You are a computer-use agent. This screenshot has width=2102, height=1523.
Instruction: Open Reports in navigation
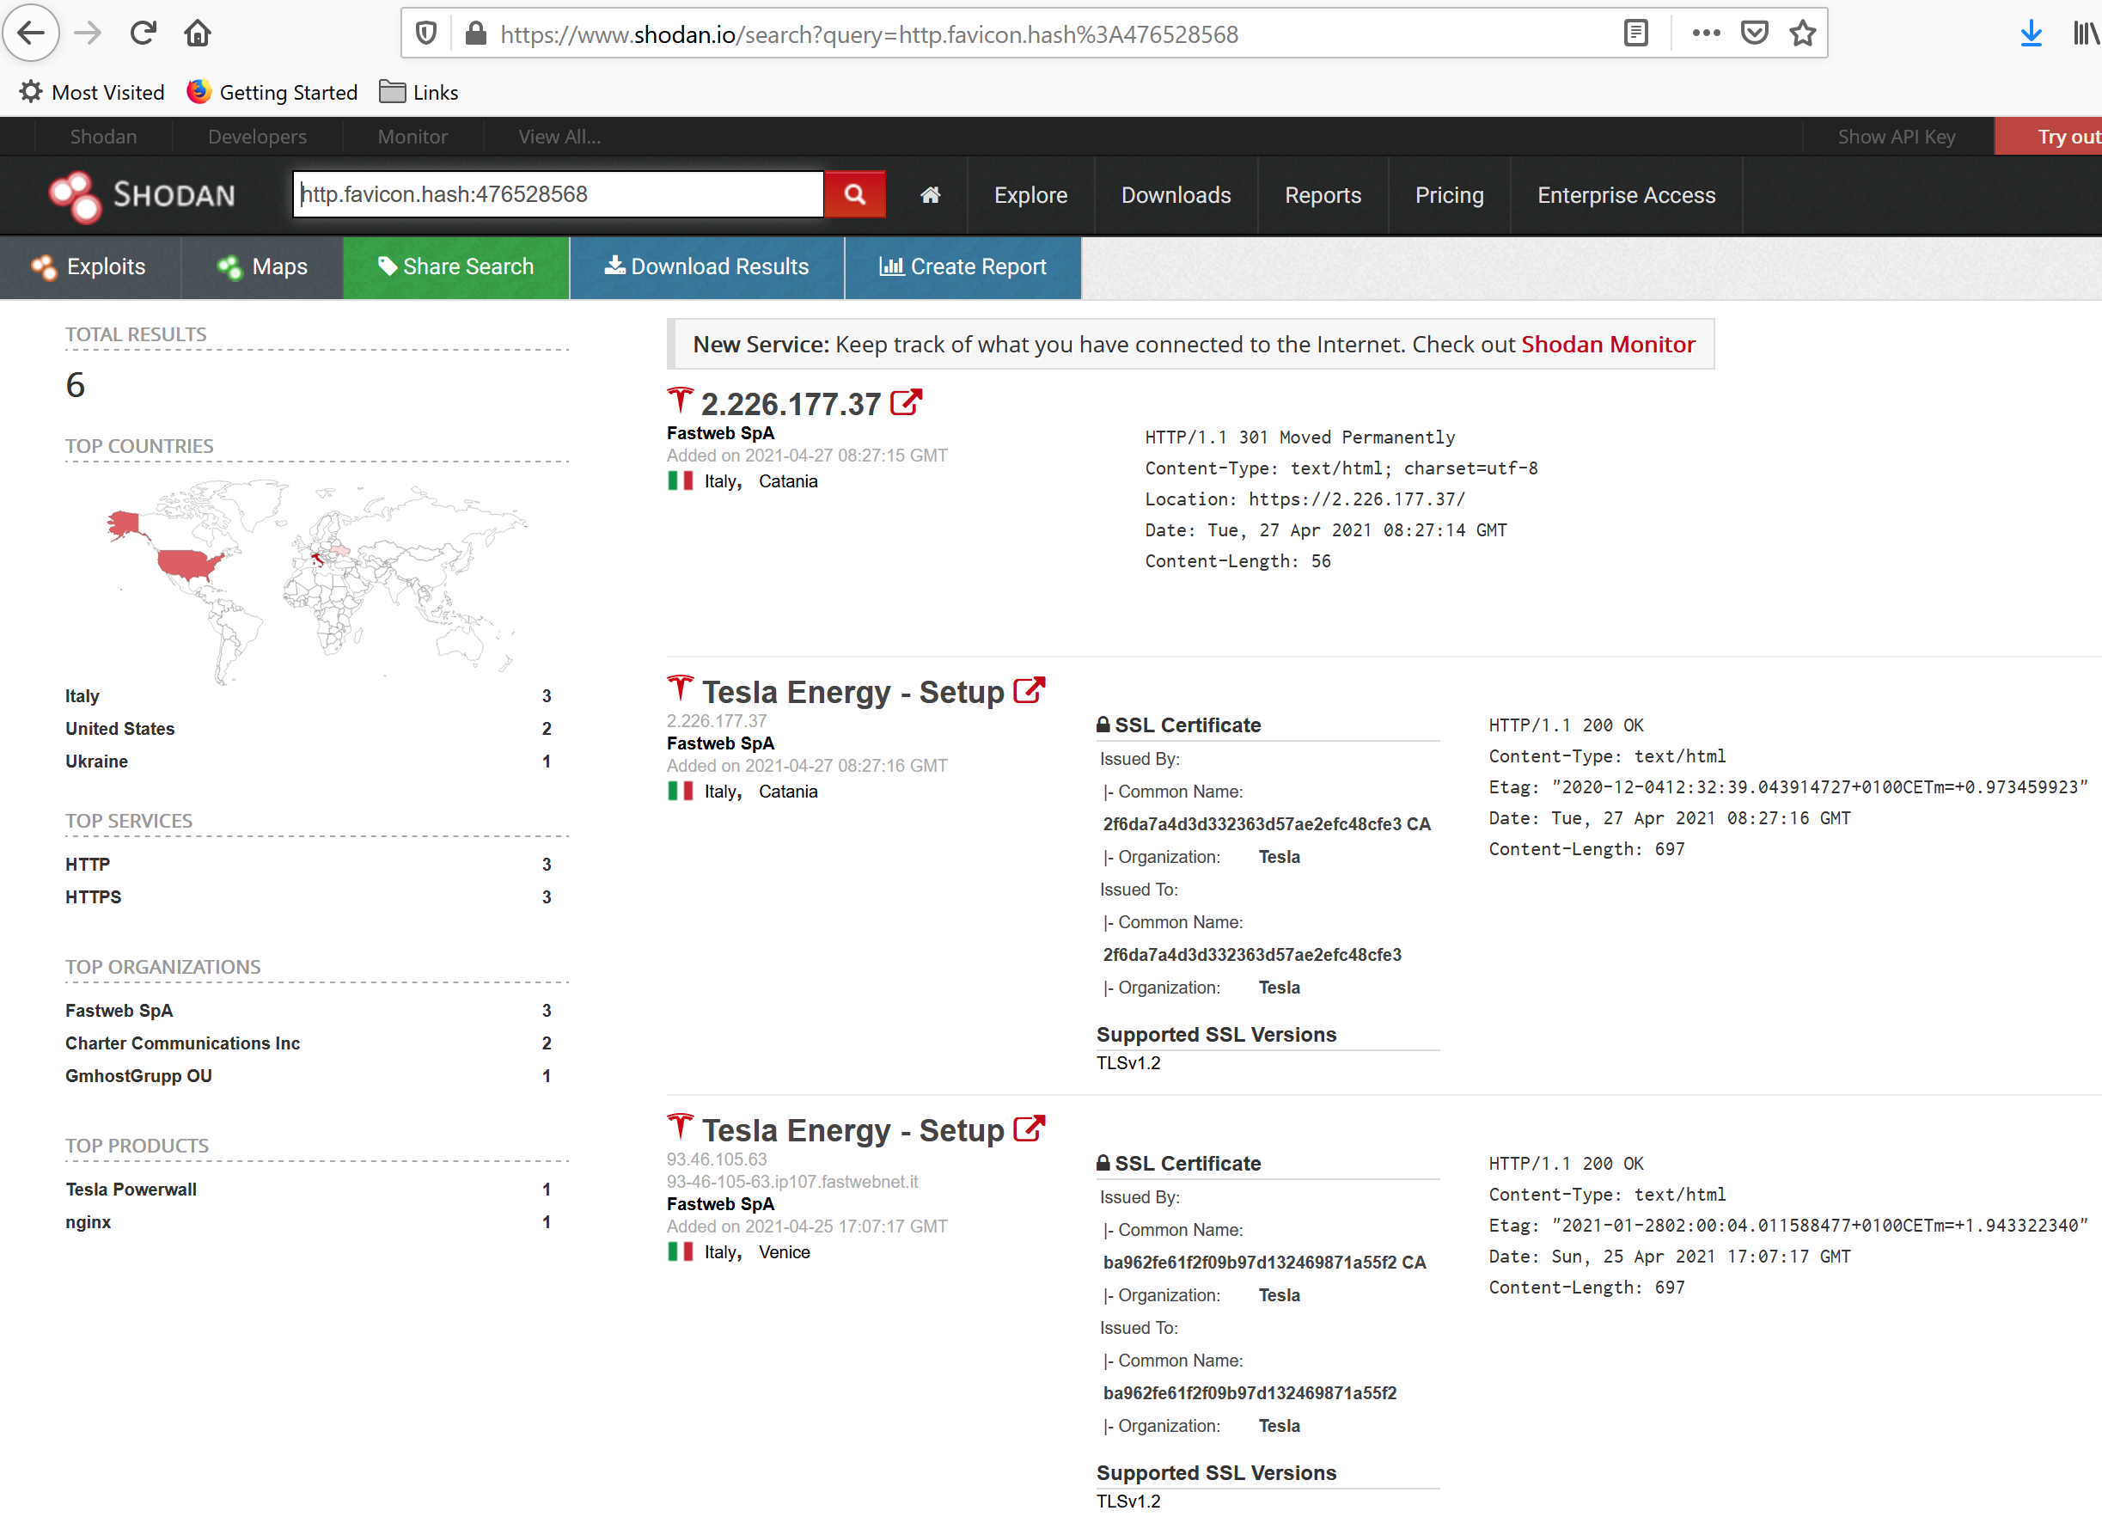(x=1323, y=196)
